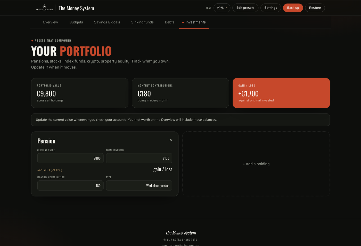Click the Monthly Contributions card showing €180
The image size is (361, 246).
coord(180,93)
